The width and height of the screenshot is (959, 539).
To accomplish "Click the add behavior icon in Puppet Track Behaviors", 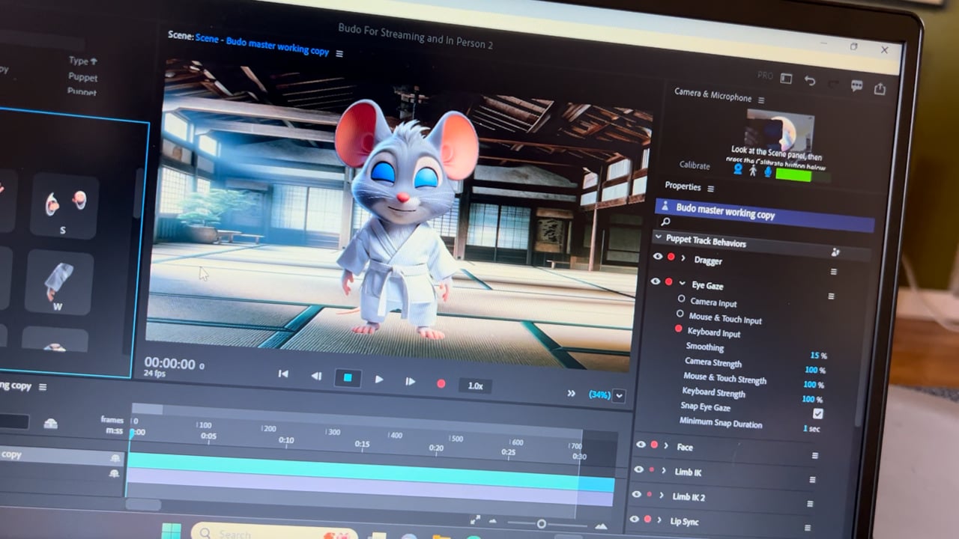I will coord(835,253).
